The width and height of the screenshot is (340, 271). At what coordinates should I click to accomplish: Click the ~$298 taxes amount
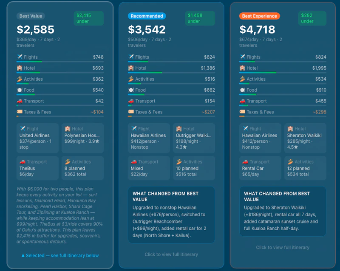[320, 112]
